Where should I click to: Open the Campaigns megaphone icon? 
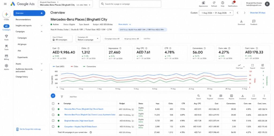[6, 26]
